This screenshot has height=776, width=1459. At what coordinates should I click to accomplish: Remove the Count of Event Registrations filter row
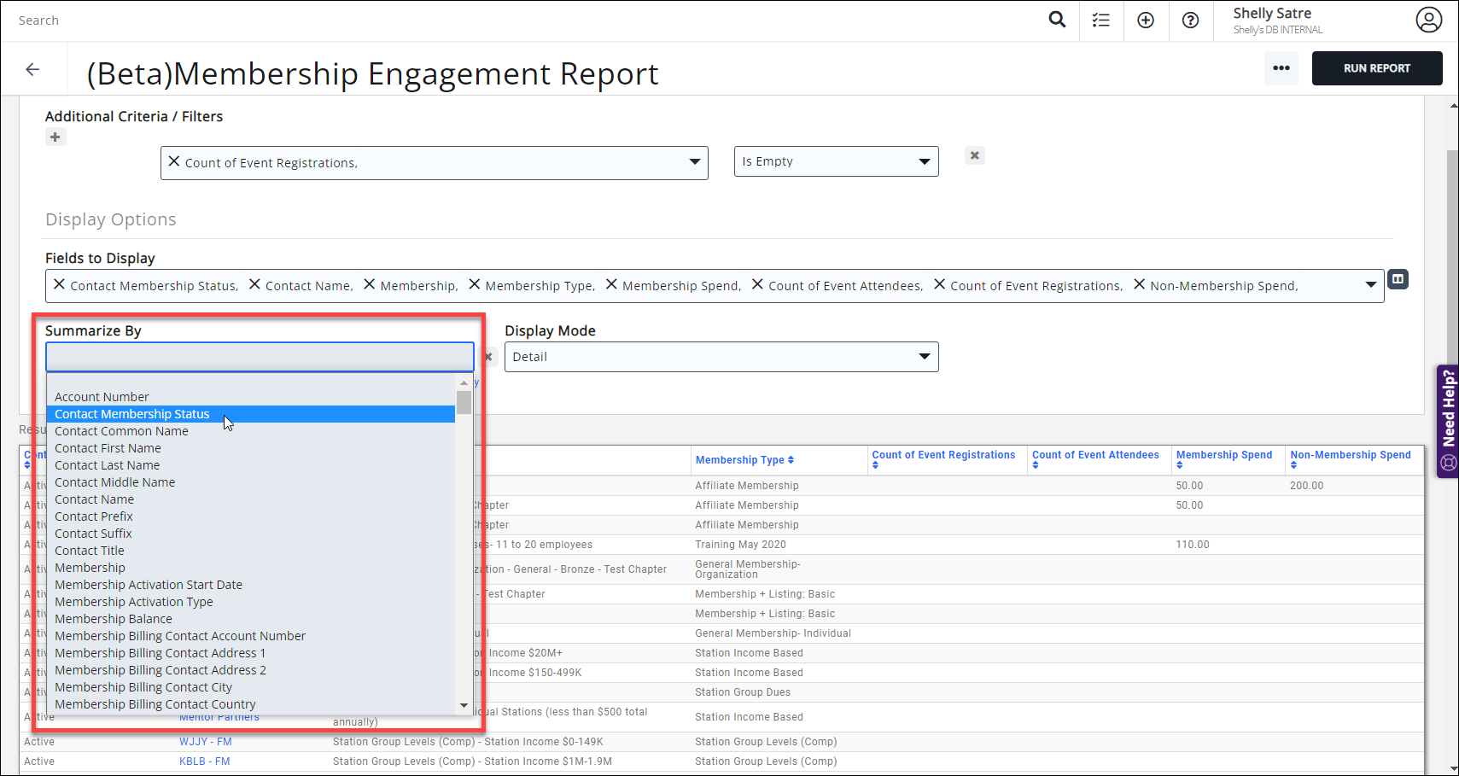974,155
